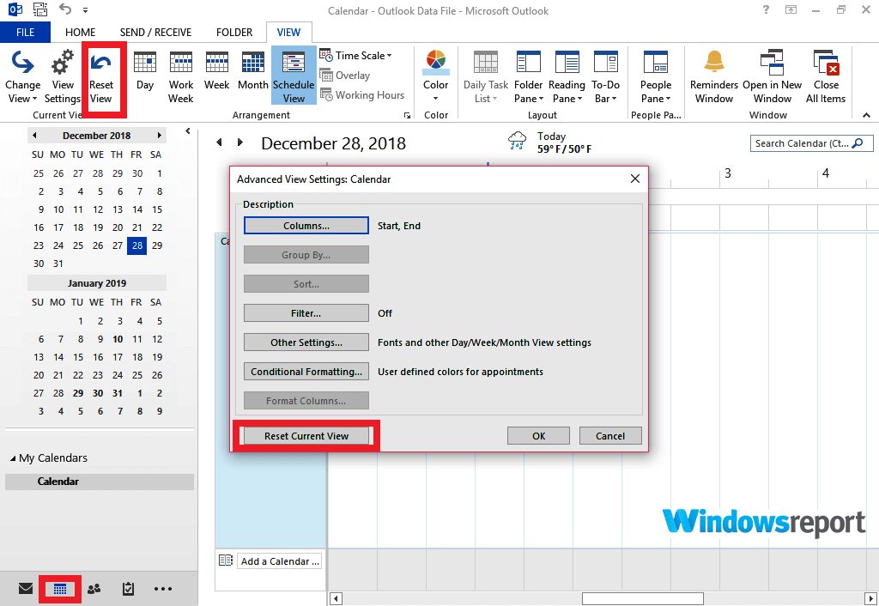Click the weather forecast icon
Viewport: 879px width, 606px height.
(517, 140)
